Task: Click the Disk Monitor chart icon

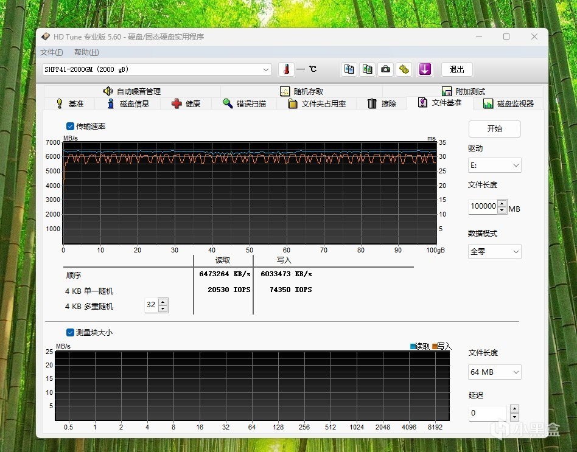Action: pos(488,103)
